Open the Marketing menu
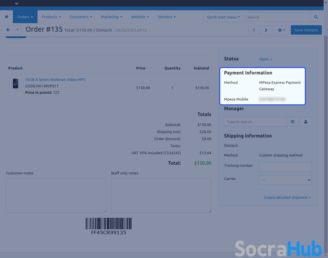The width and height of the screenshot is (328, 258). click(112, 17)
